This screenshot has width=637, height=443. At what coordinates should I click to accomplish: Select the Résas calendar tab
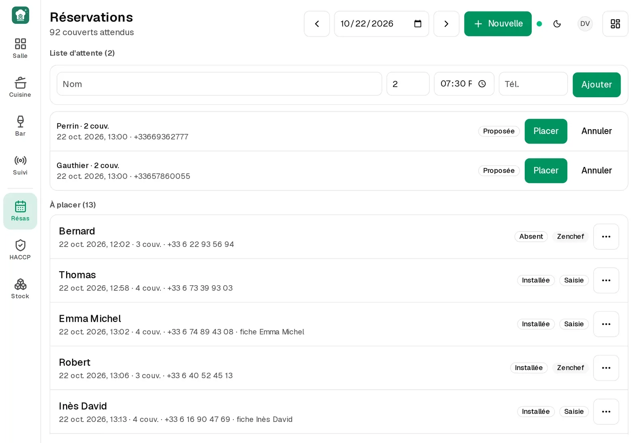point(20,211)
